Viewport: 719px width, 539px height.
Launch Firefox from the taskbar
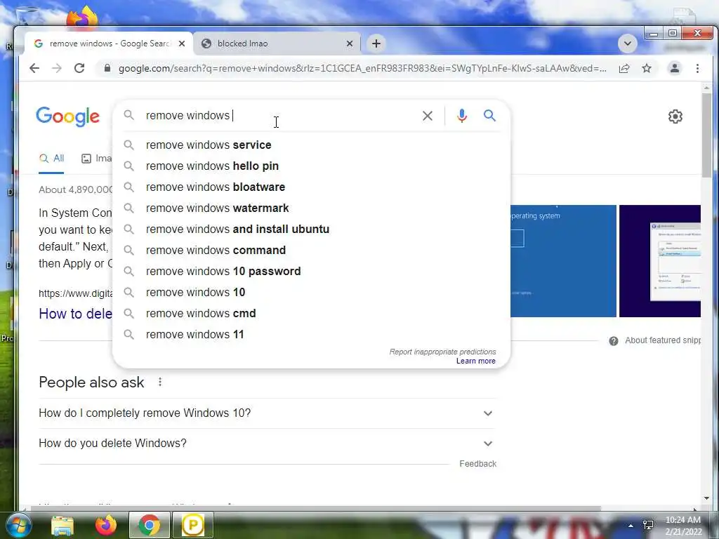pyautogui.click(x=106, y=525)
